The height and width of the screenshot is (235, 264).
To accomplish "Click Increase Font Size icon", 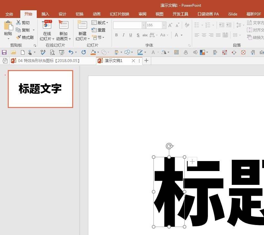I will pyautogui.click(x=170, y=25).
